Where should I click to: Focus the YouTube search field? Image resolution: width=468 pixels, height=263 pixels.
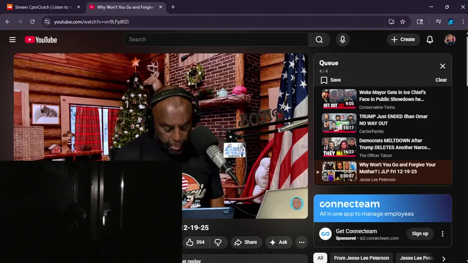click(216, 39)
